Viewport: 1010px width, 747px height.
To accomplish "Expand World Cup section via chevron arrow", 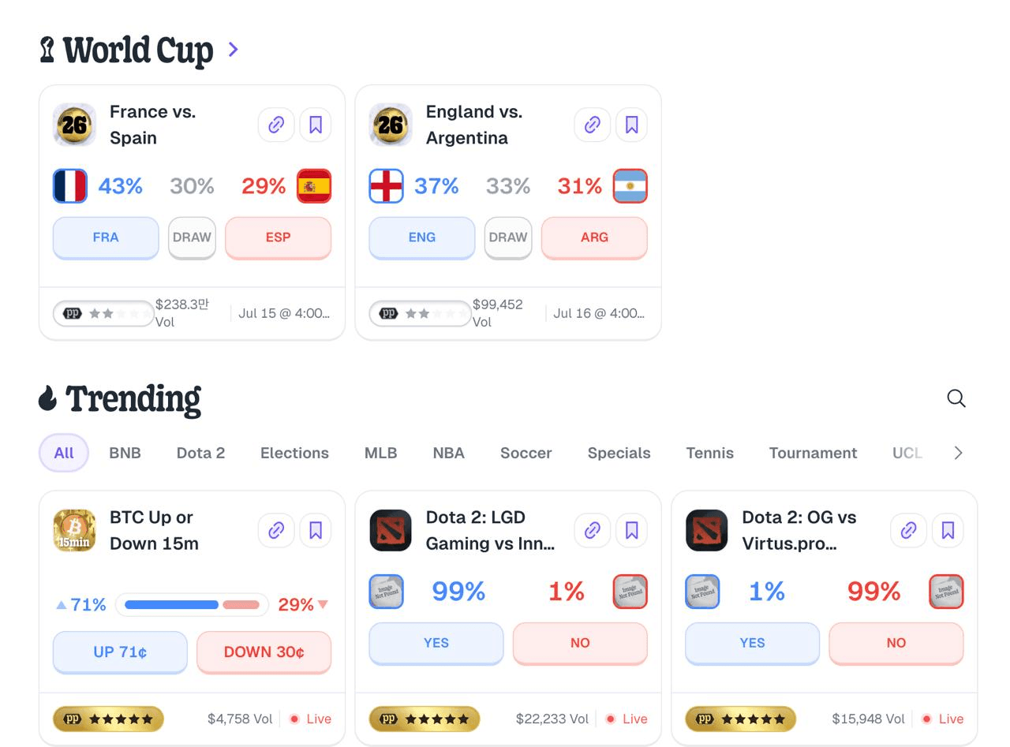I will point(233,50).
